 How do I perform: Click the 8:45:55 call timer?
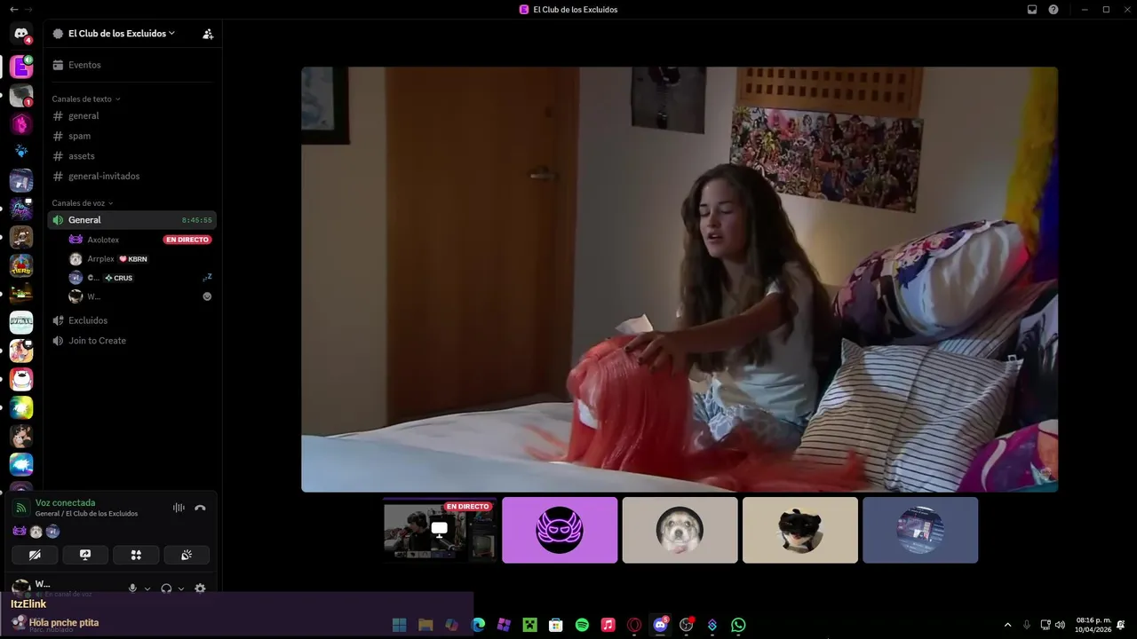tap(197, 220)
